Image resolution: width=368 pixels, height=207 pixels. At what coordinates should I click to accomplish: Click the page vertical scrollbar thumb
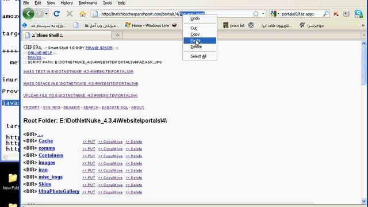click(363, 66)
